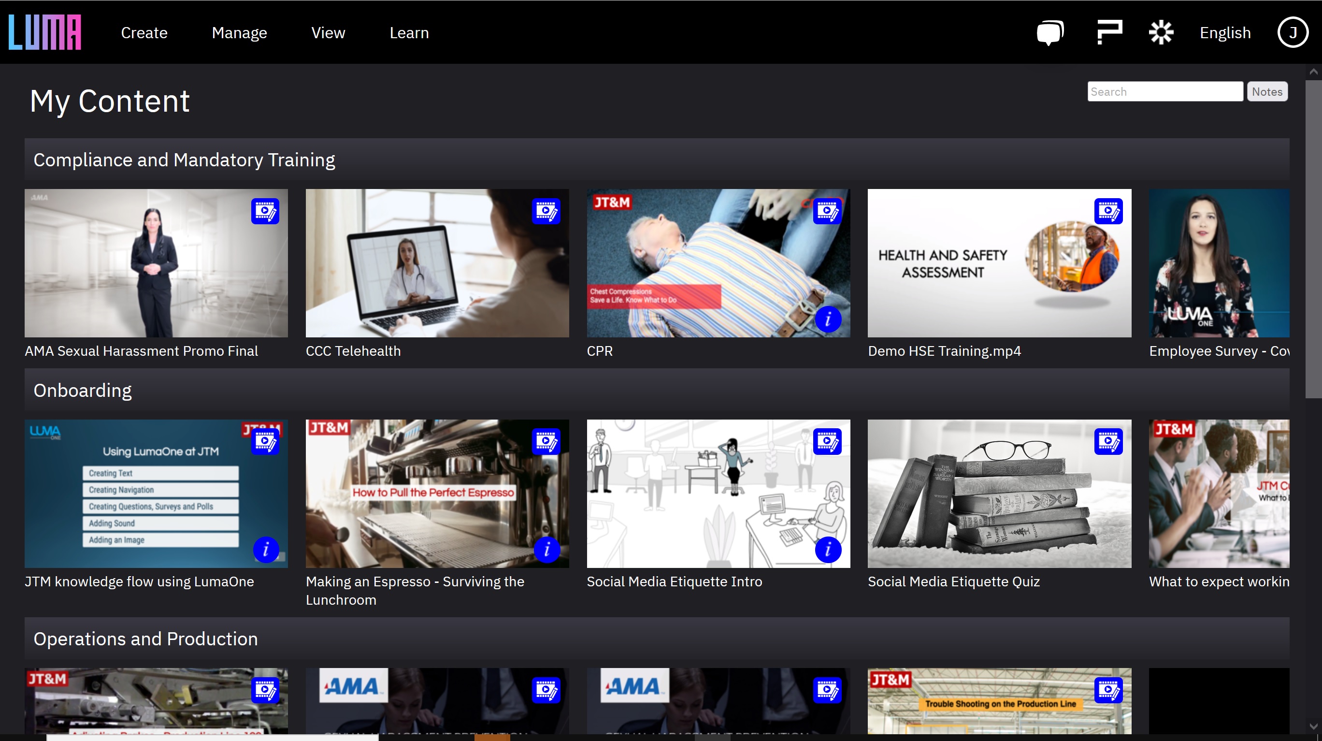Click inside the Search field

click(1165, 91)
